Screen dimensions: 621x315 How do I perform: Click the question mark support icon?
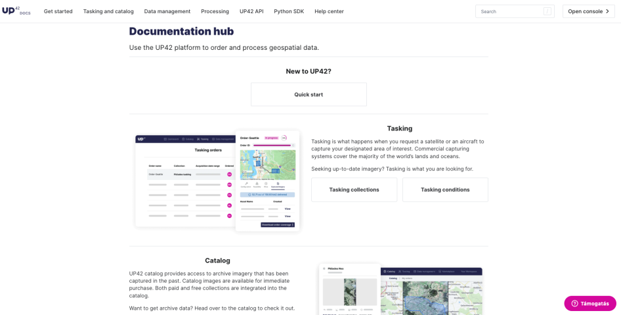(x=574, y=304)
